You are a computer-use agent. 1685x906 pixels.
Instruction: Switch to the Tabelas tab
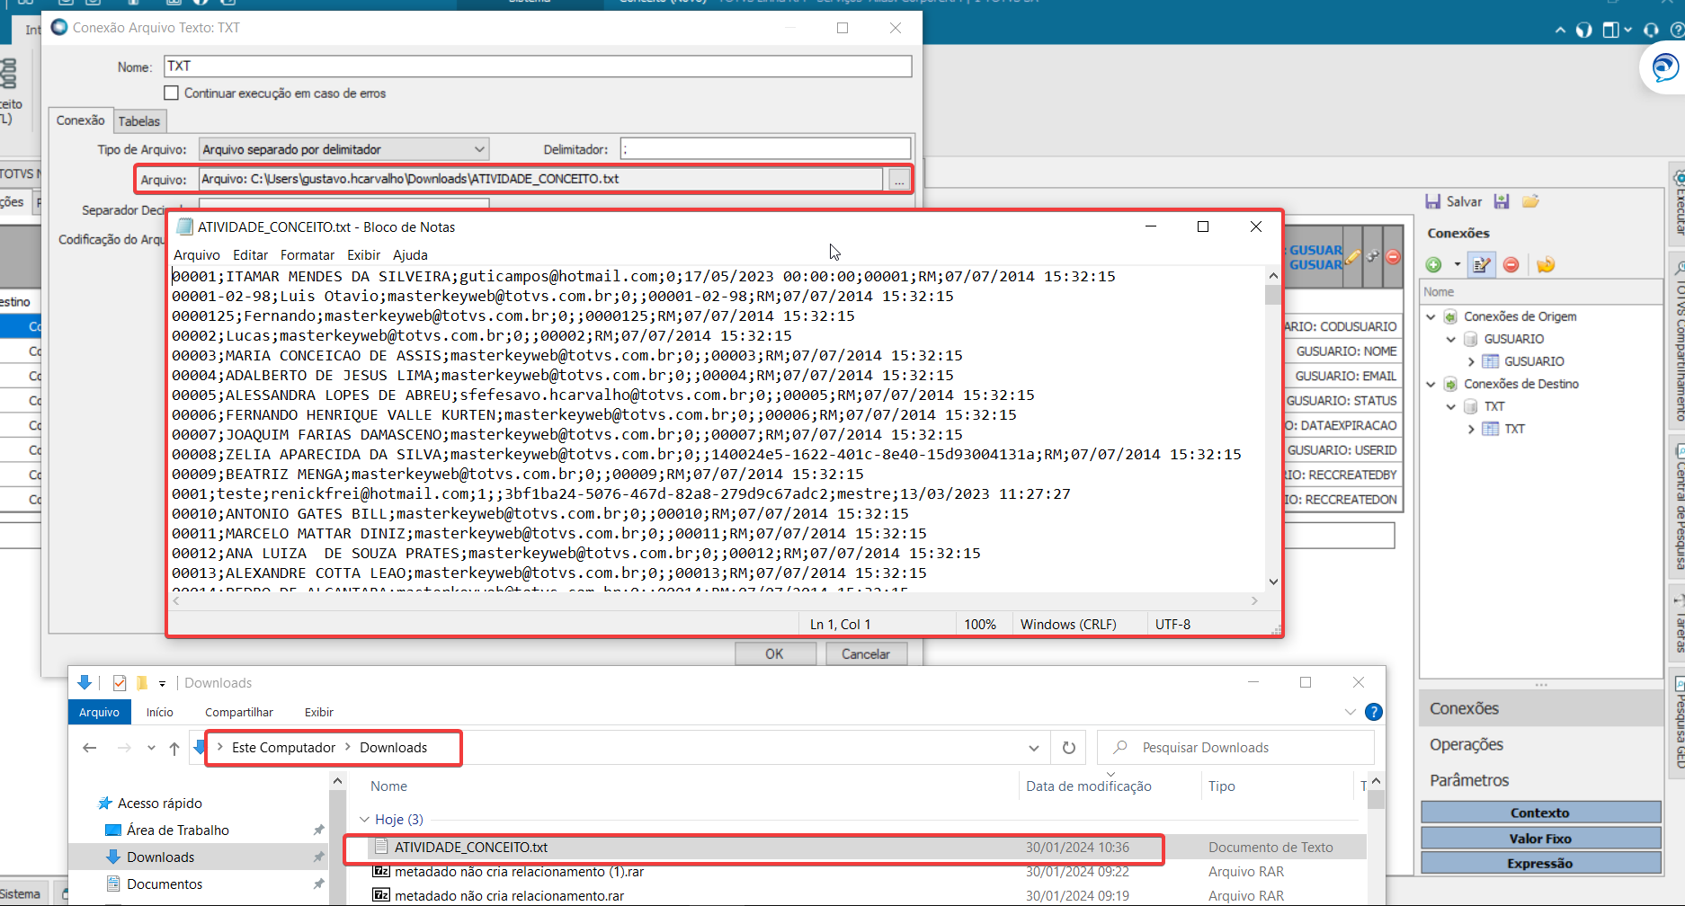(x=138, y=121)
